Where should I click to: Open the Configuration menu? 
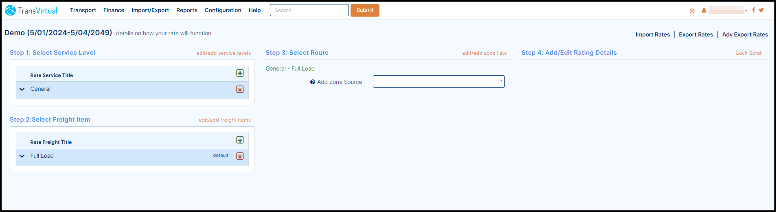[x=223, y=10]
